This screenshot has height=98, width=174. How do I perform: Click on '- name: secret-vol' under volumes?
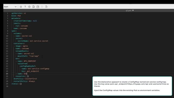point(23,36)
